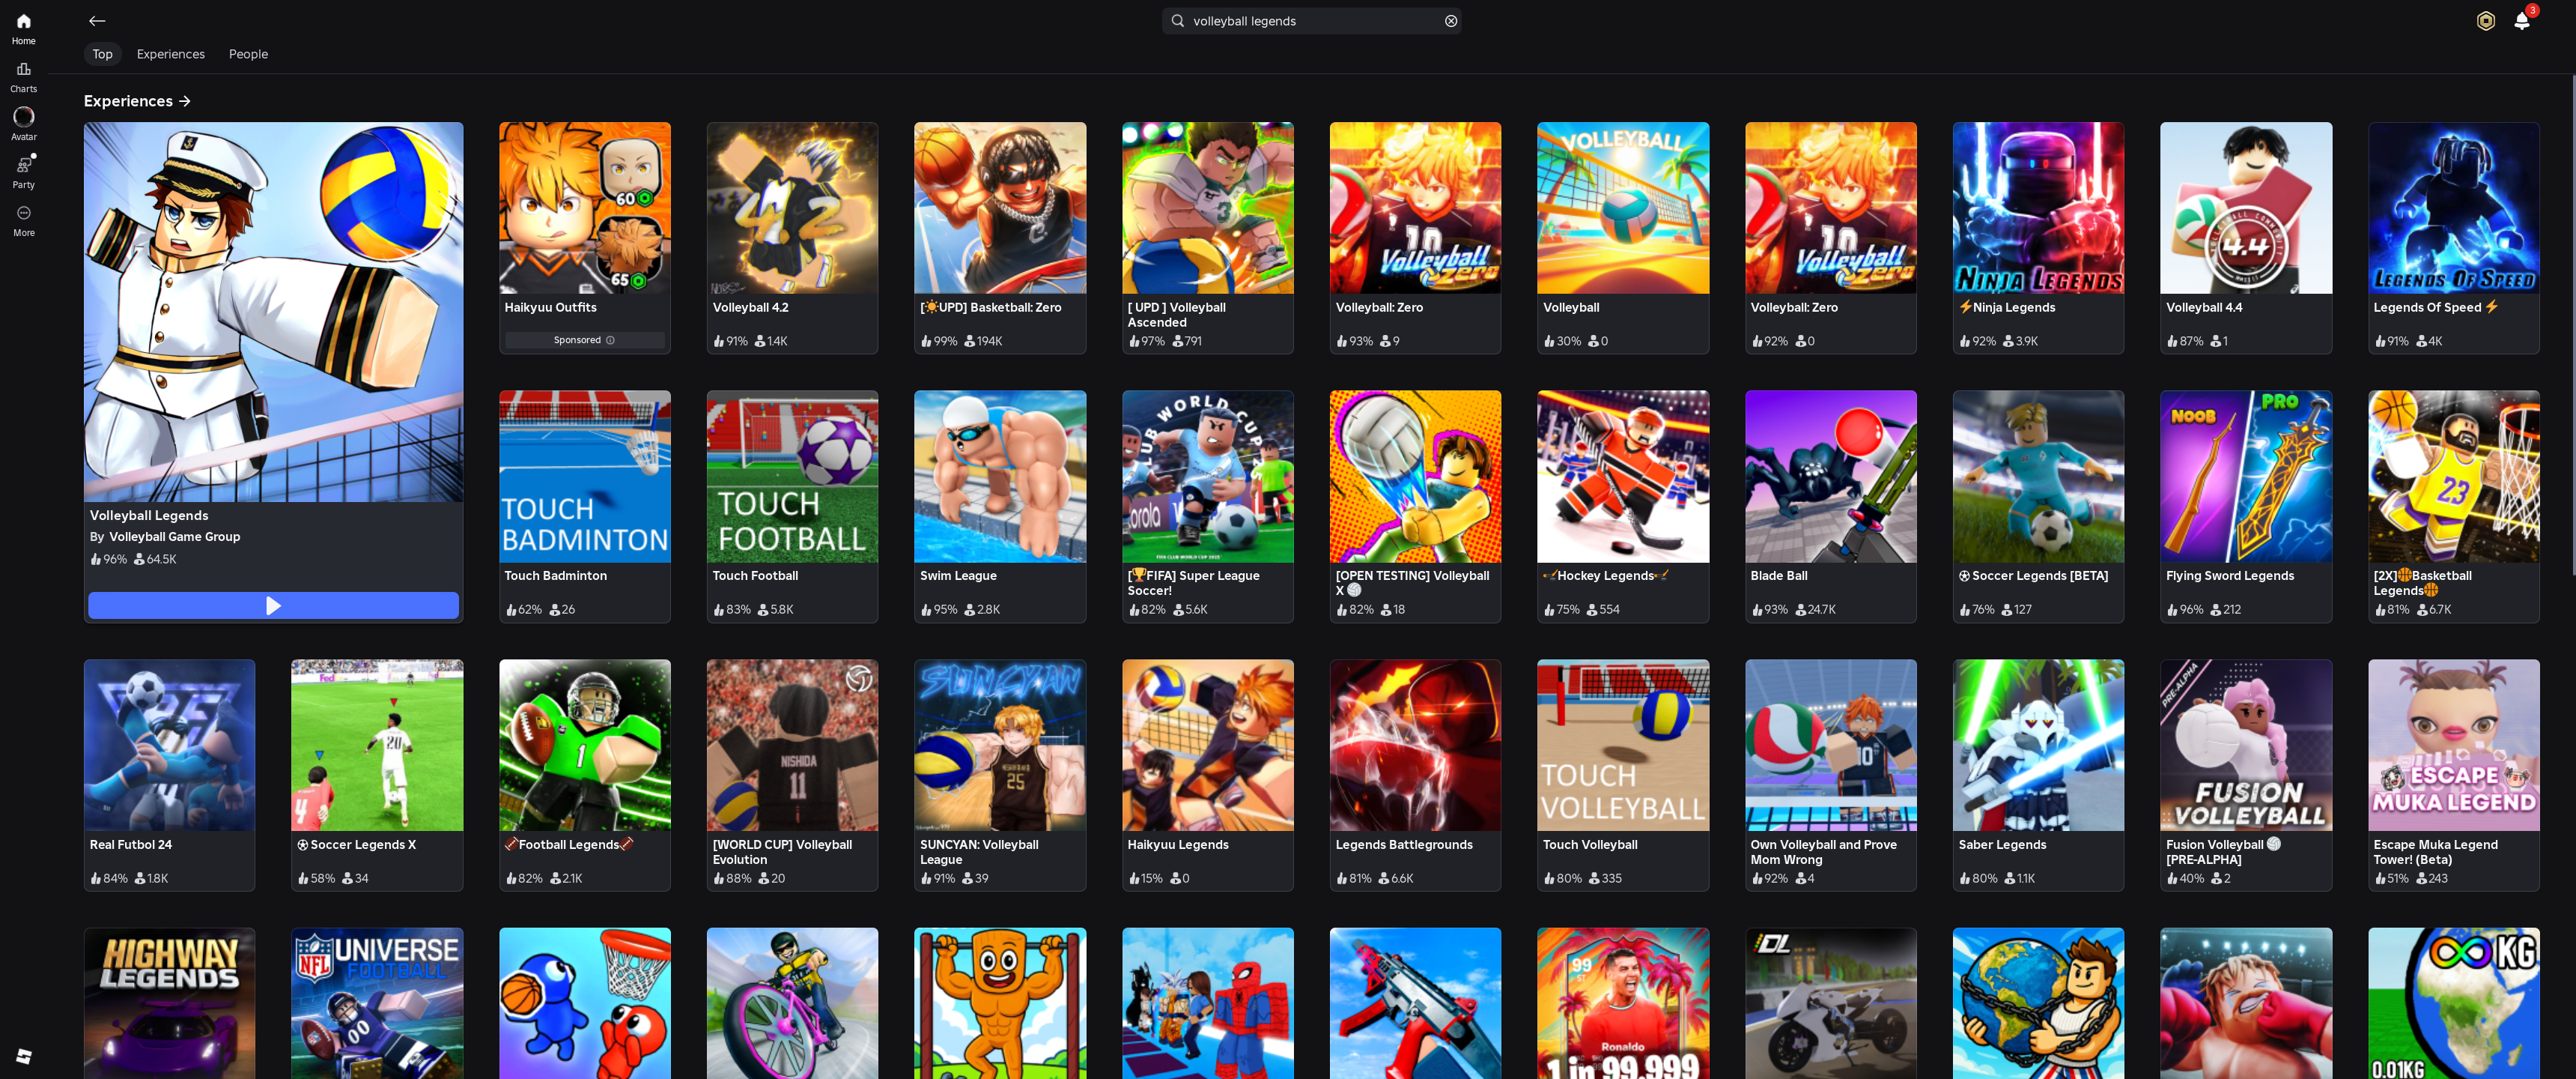Click the back arrow icon
2576x1079 pixels.
point(97,21)
